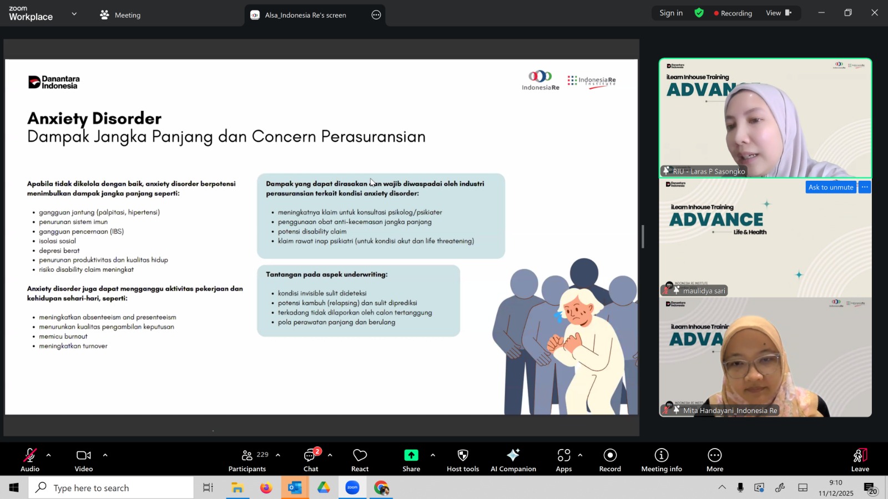Open the Chat panel with unread messages
Viewport: 888px width, 499px height.
[310, 460]
